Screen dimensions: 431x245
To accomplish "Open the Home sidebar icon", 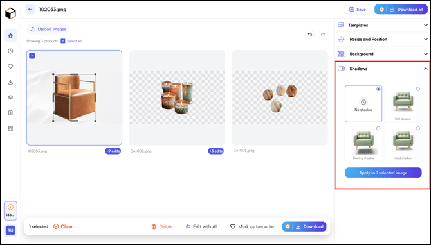I will pyautogui.click(x=10, y=36).
